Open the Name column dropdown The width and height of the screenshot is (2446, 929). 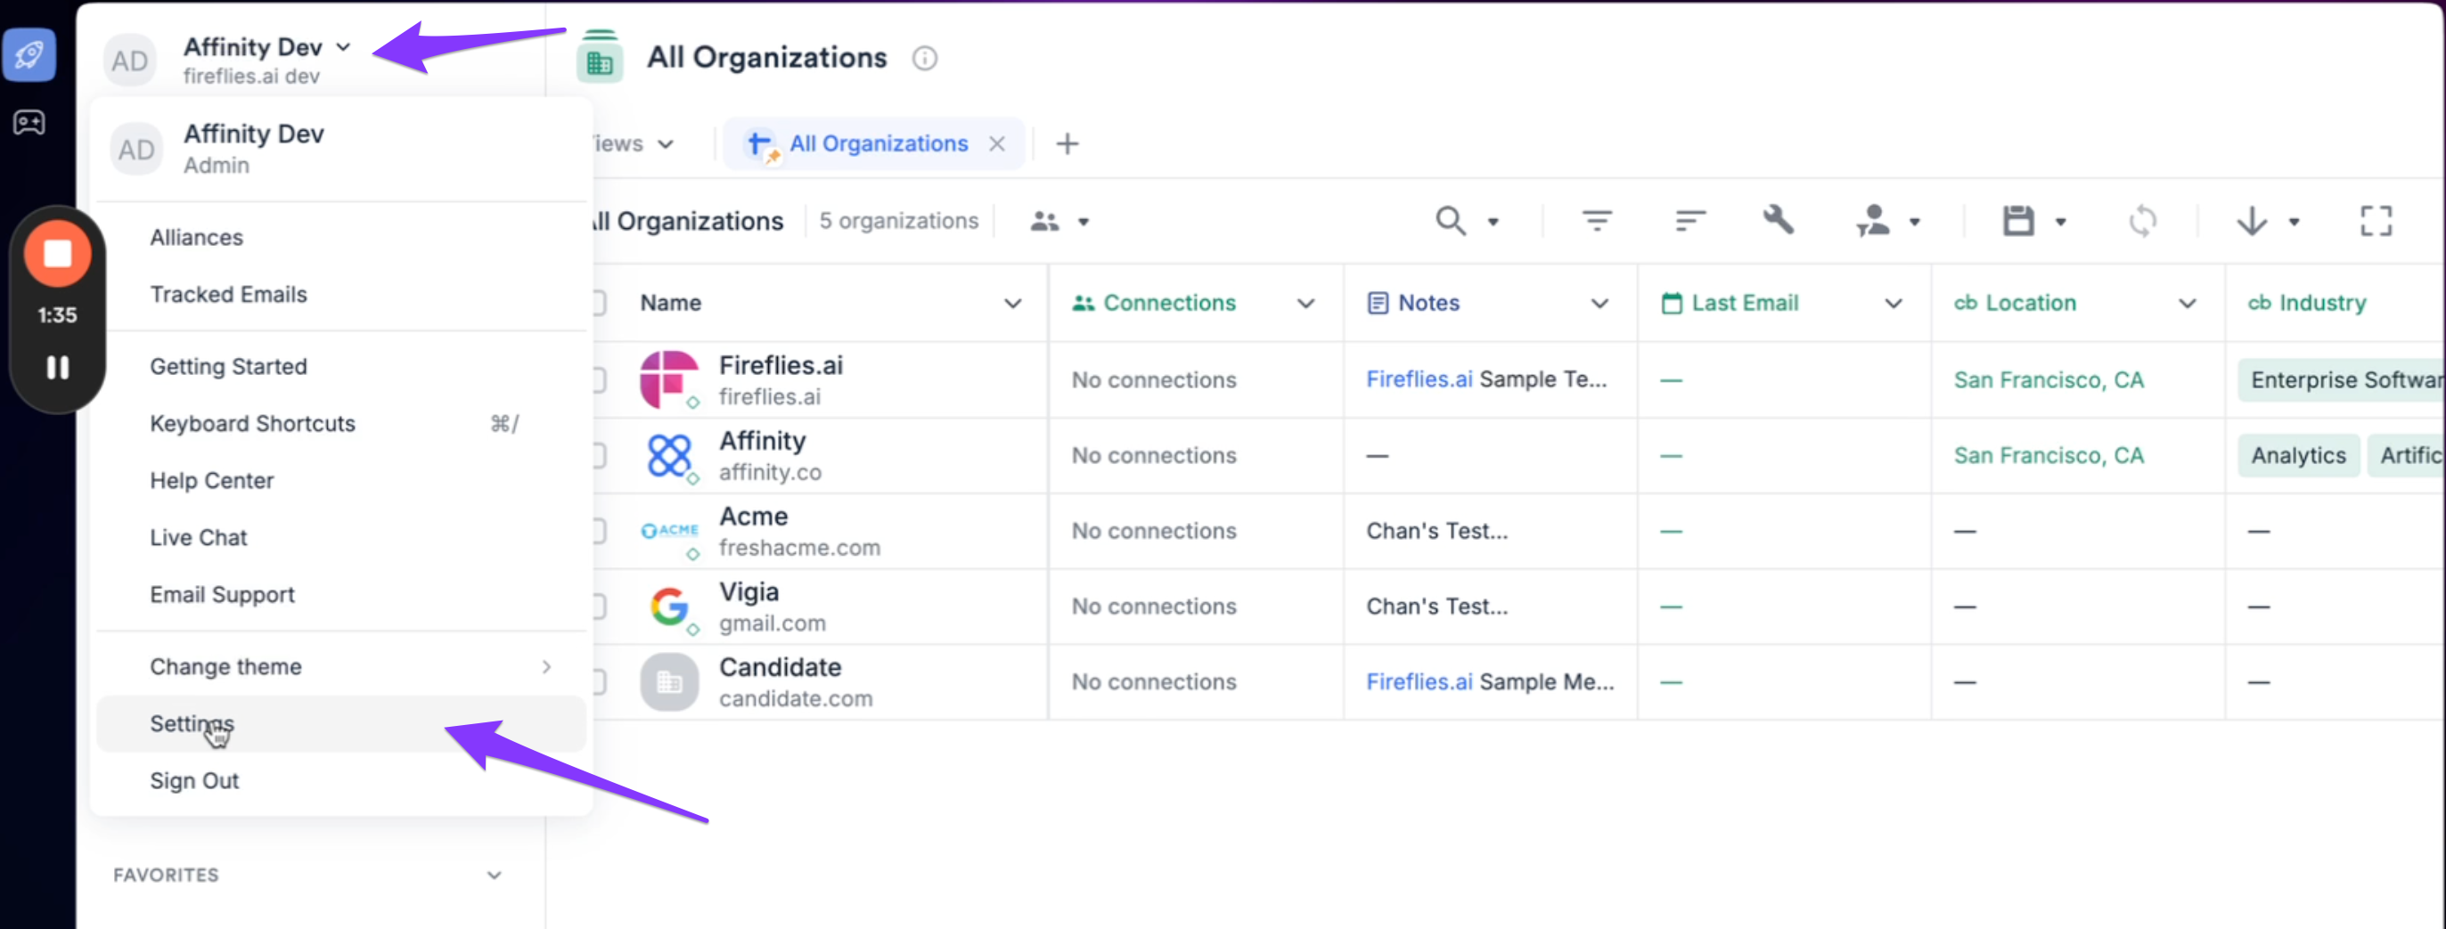[x=1013, y=304]
